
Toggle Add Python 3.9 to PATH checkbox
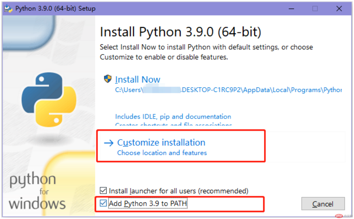(x=103, y=203)
